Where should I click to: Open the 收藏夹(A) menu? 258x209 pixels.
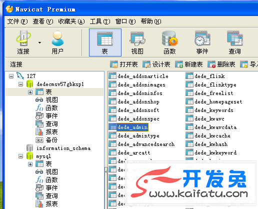71,21
